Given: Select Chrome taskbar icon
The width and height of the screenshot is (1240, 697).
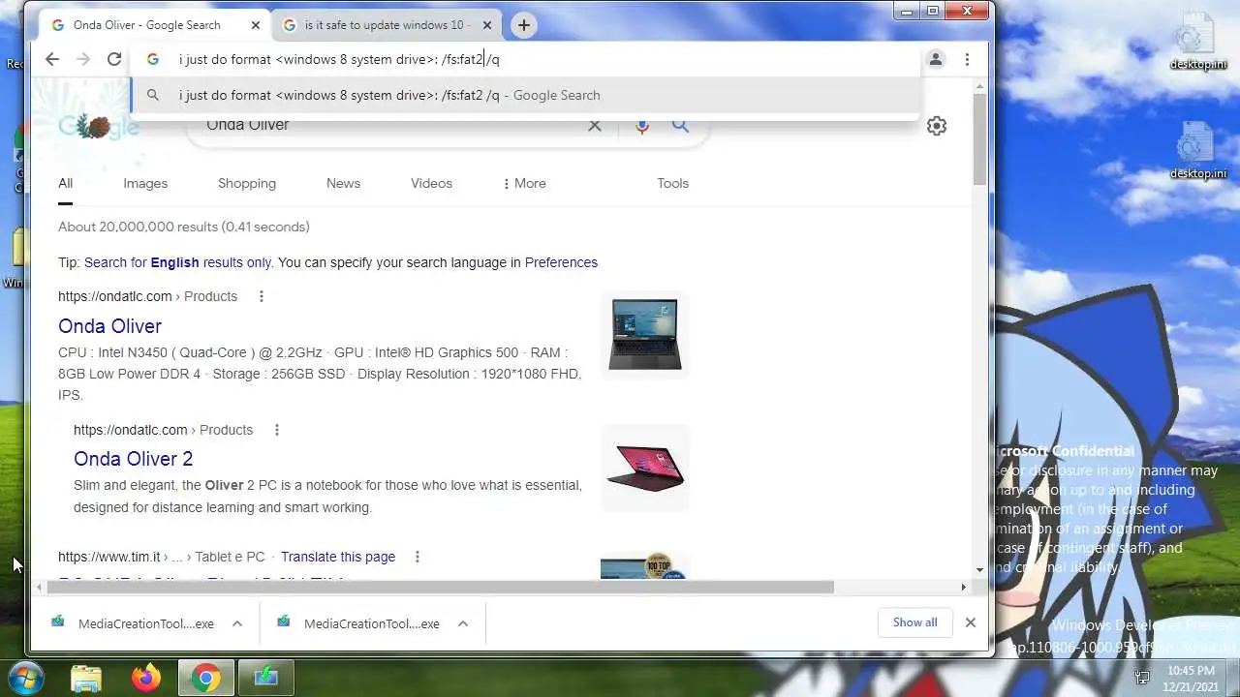Looking at the screenshot, I should [205, 678].
